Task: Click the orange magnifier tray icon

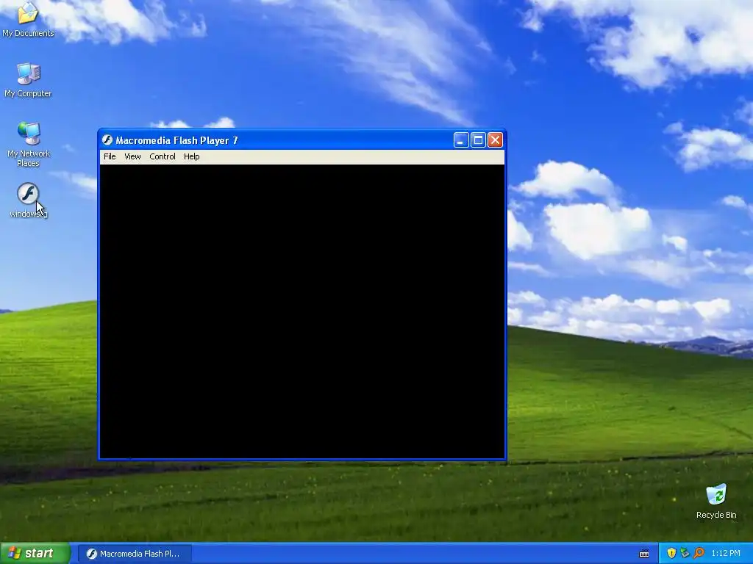Action: click(699, 553)
